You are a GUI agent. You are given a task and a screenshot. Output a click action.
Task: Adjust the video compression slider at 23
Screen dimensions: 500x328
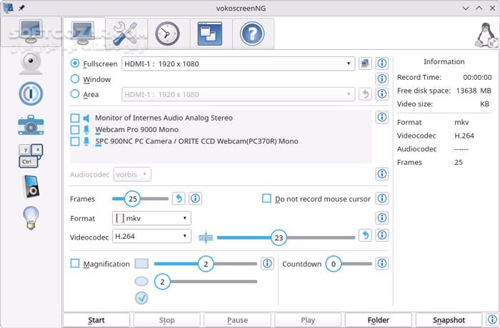tap(279, 237)
